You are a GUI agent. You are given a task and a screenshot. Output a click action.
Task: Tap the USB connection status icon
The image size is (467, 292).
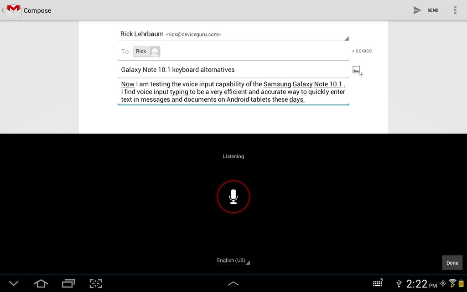399,283
